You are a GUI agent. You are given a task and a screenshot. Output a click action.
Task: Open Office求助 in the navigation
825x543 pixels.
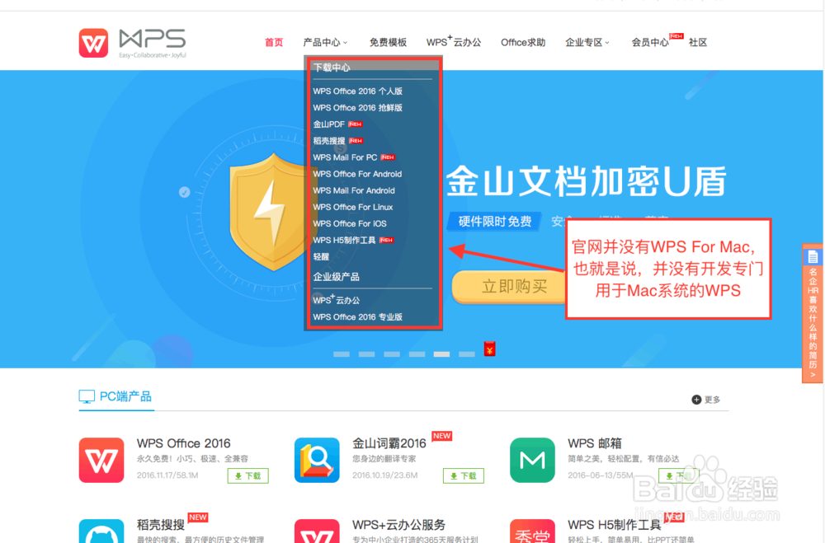click(523, 43)
